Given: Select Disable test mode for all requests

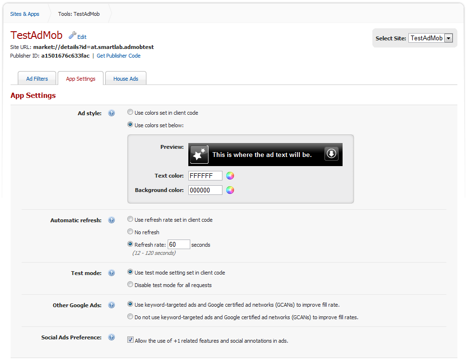Looking at the screenshot, I should (x=130, y=285).
